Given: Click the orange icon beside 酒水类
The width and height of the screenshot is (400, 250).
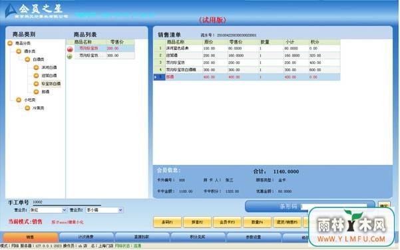Looking at the screenshot, I should click(x=19, y=51).
